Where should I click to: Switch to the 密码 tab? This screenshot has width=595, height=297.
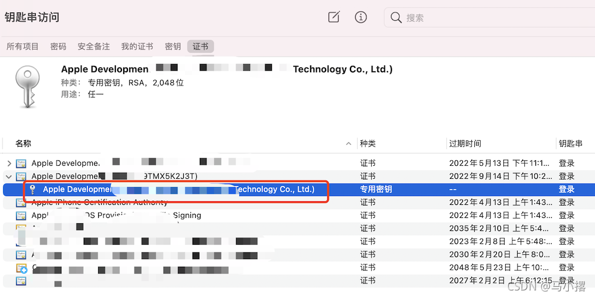pyautogui.click(x=58, y=46)
